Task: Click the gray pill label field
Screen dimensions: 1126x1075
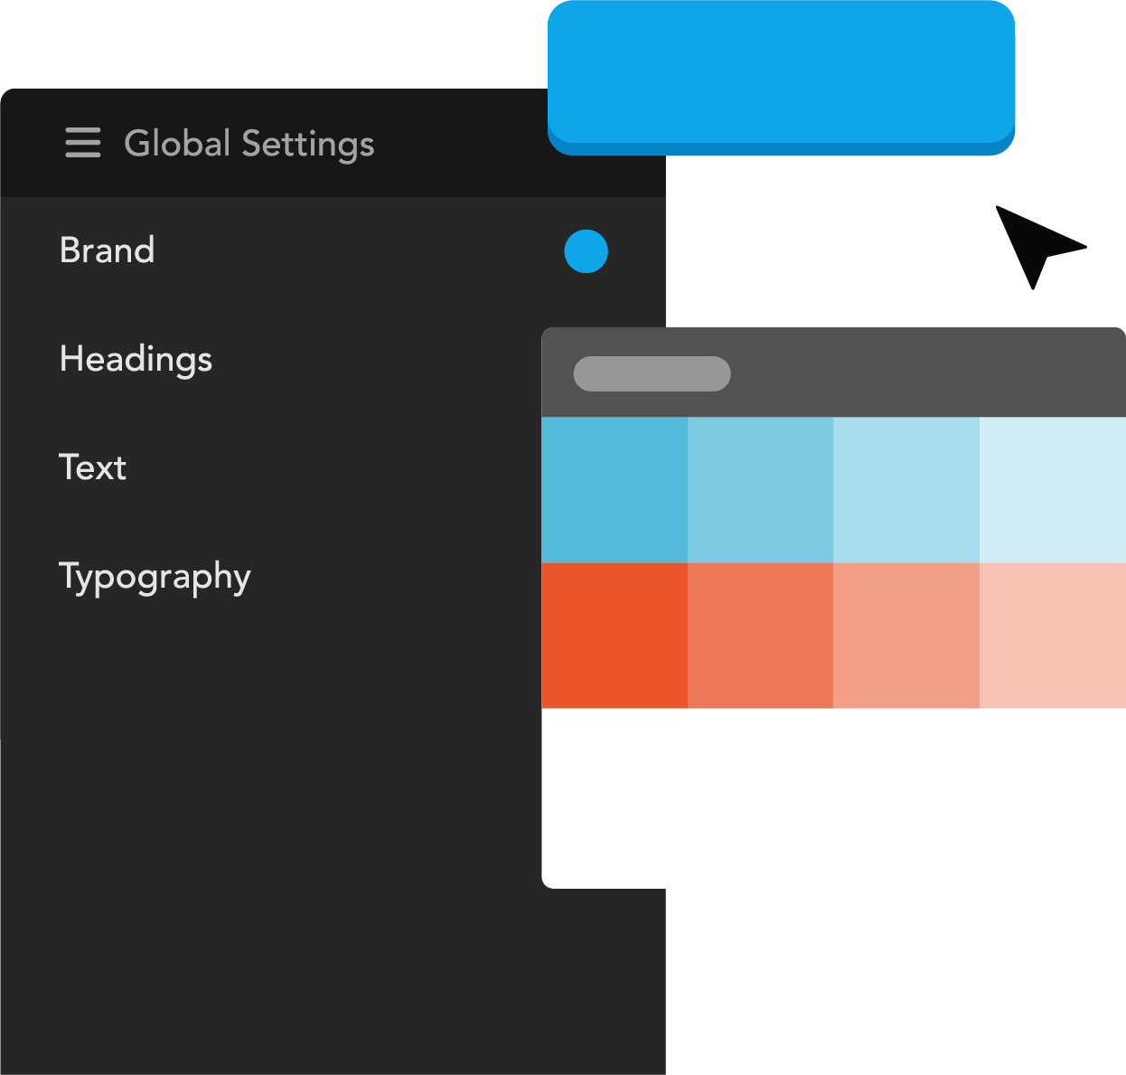Action: pos(652,373)
